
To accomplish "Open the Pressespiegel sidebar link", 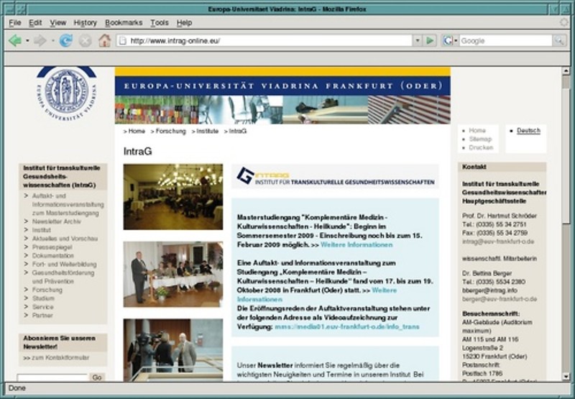I will point(52,247).
